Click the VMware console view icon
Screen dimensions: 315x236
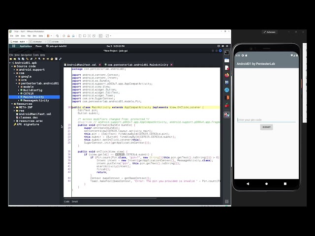(x=100, y=36)
